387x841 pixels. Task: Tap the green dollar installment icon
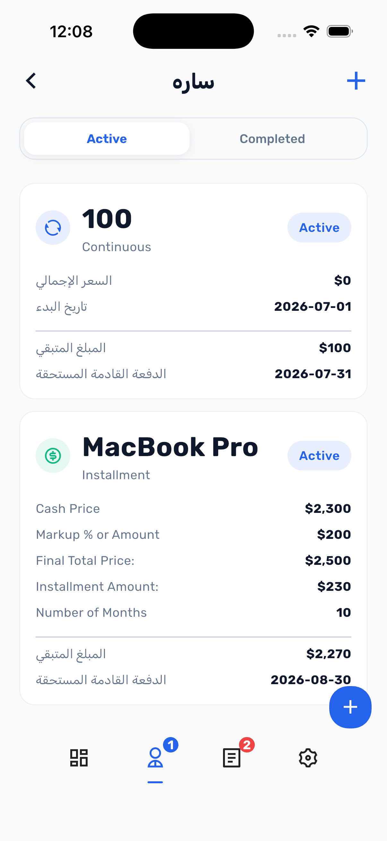53,455
